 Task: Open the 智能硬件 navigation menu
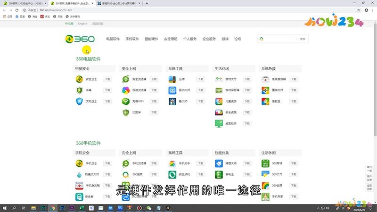coord(151,39)
